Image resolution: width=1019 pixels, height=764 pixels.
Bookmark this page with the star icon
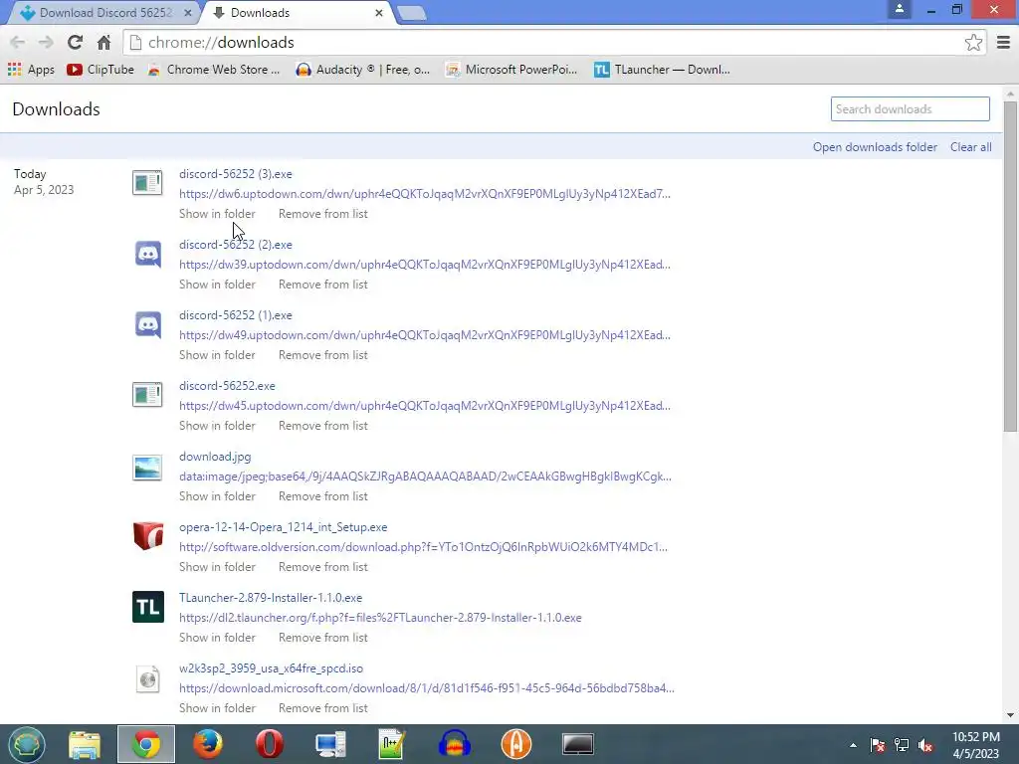coord(973,42)
